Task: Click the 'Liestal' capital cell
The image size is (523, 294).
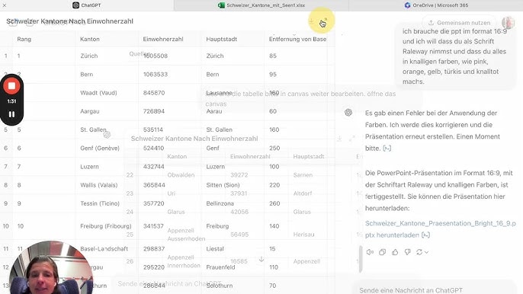Action: (x=215, y=248)
